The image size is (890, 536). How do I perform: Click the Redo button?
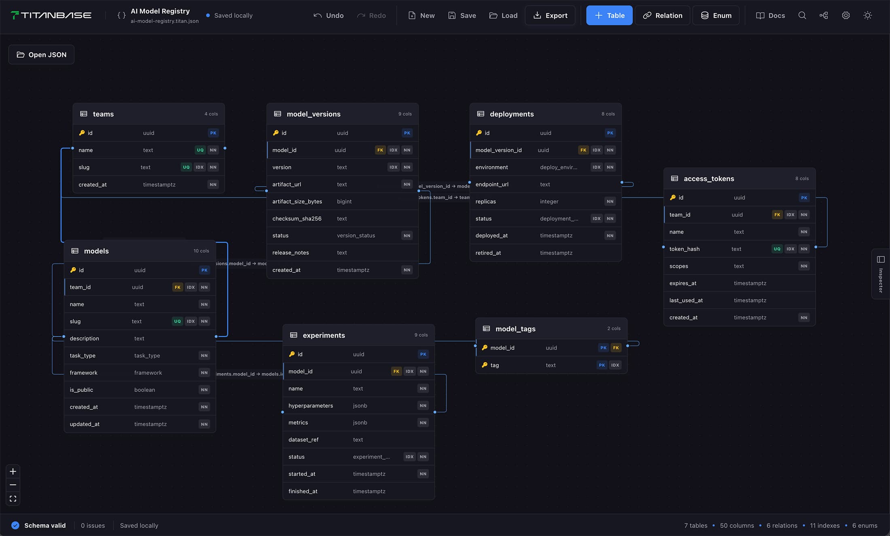tap(371, 15)
